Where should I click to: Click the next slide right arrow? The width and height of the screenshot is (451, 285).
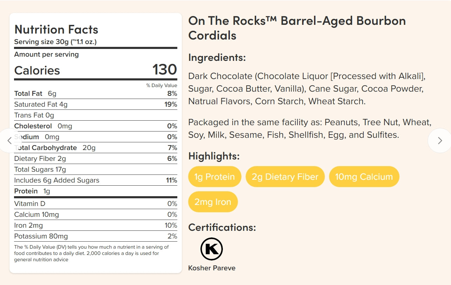[x=440, y=141]
